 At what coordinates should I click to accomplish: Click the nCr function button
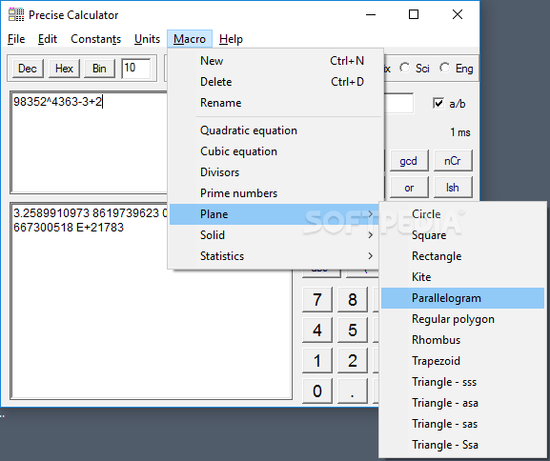coord(453,161)
